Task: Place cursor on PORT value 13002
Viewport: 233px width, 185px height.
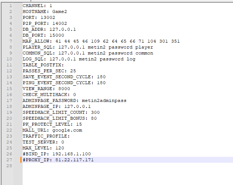Action: click(x=48, y=17)
